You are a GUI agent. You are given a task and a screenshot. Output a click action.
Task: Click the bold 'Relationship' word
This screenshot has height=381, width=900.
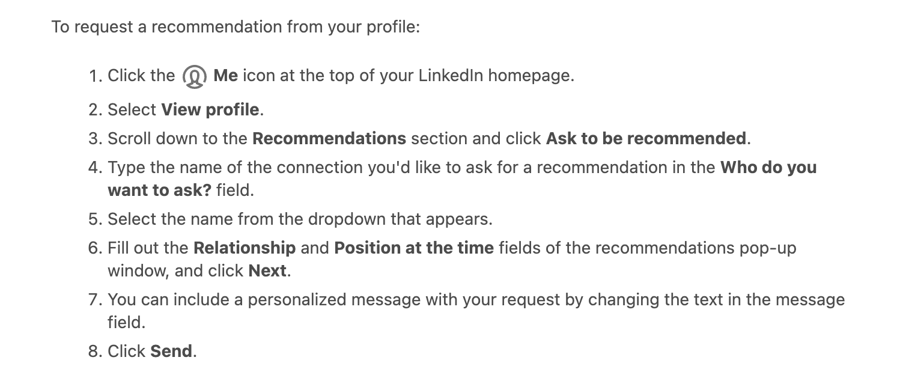pyautogui.click(x=245, y=248)
